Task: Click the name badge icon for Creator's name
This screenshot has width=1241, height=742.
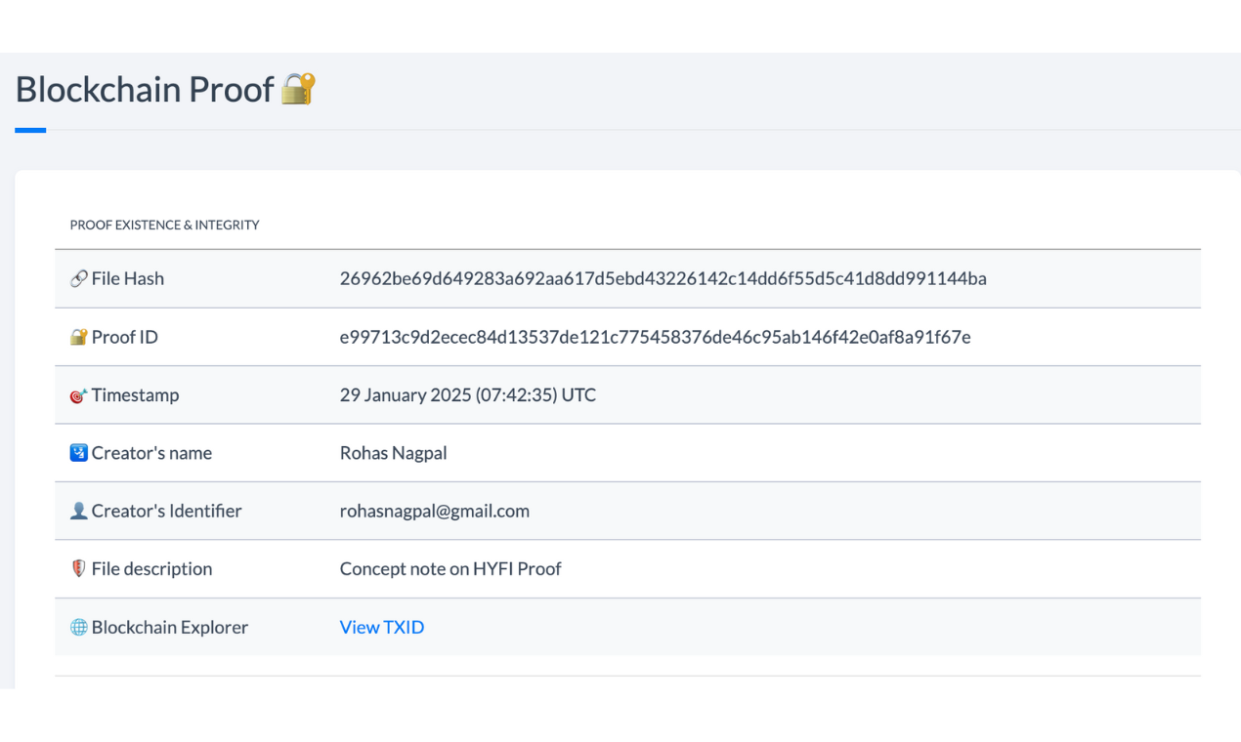Action: point(79,452)
